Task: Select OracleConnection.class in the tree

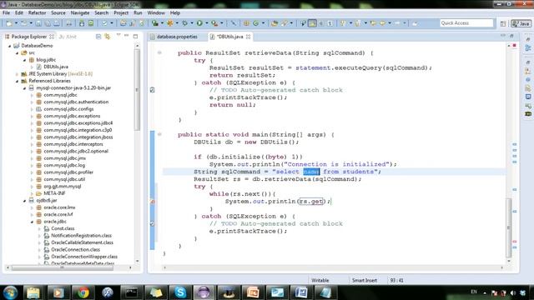Action: click(x=76, y=250)
